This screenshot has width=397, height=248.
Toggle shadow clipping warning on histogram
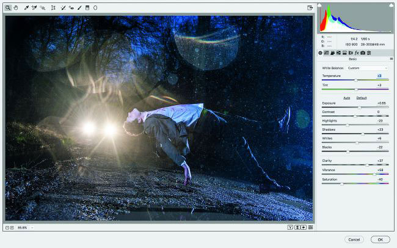pyautogui.click(x=319, y=5)
